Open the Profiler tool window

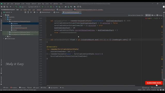[x=44, y=88]
